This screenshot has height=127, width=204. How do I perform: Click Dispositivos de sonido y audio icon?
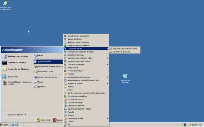[65, 61]
